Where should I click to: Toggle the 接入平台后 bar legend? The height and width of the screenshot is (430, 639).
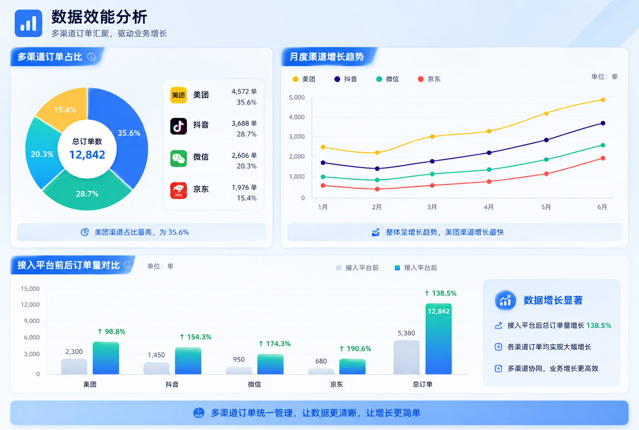coord(416,268)
